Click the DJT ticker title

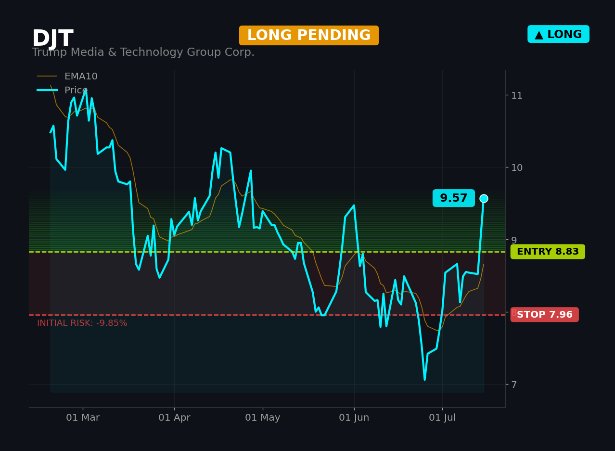click(52, 39)
